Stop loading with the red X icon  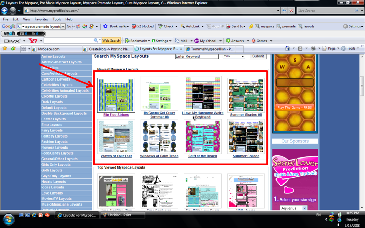[x=291, y=11]
